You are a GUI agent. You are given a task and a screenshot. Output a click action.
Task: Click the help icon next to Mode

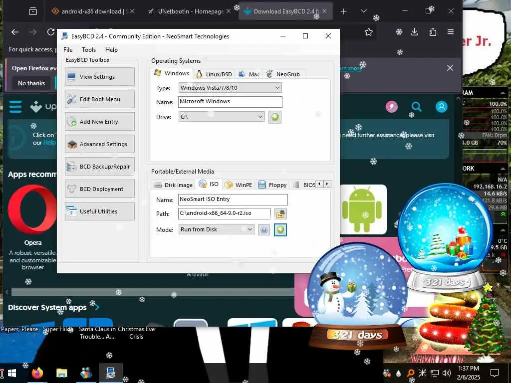[x=264, y=230]
